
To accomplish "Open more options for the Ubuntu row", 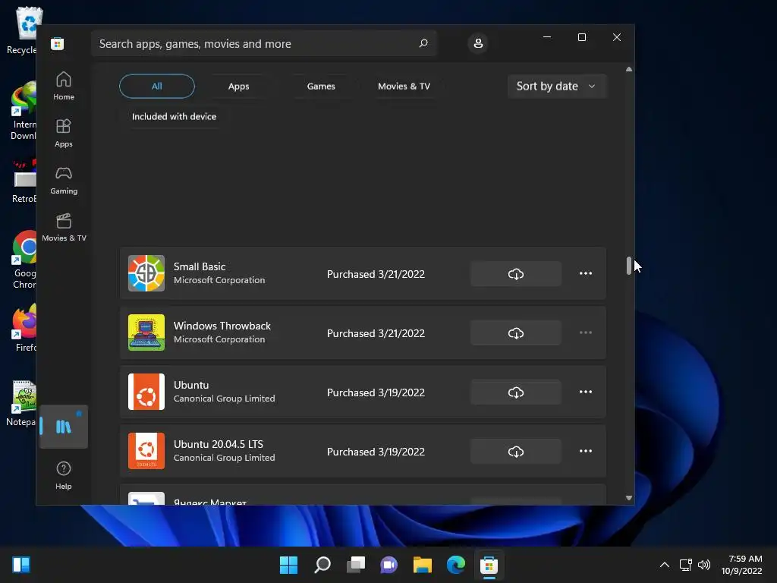I will [586, 392].
